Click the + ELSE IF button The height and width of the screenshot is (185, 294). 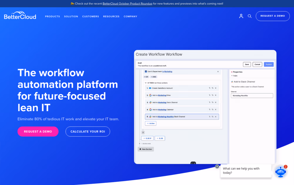point(147,138)
